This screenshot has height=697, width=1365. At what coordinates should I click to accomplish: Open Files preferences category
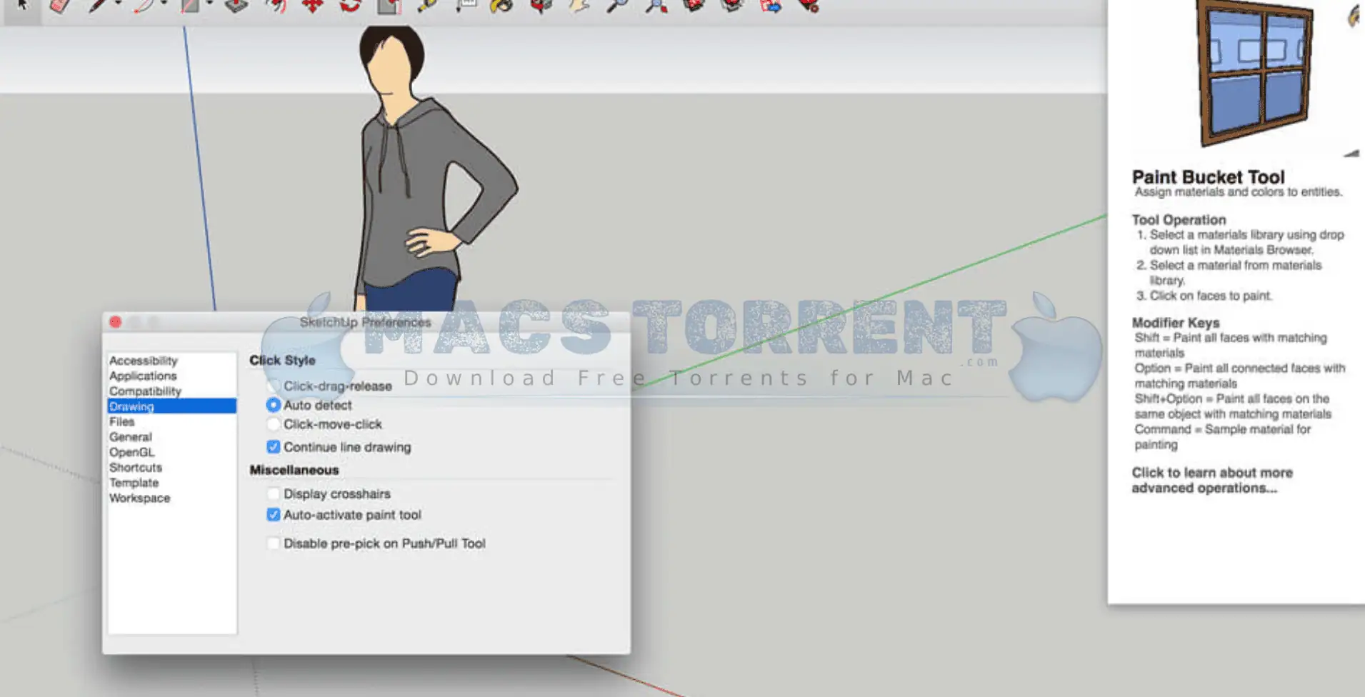coord(171,421)
